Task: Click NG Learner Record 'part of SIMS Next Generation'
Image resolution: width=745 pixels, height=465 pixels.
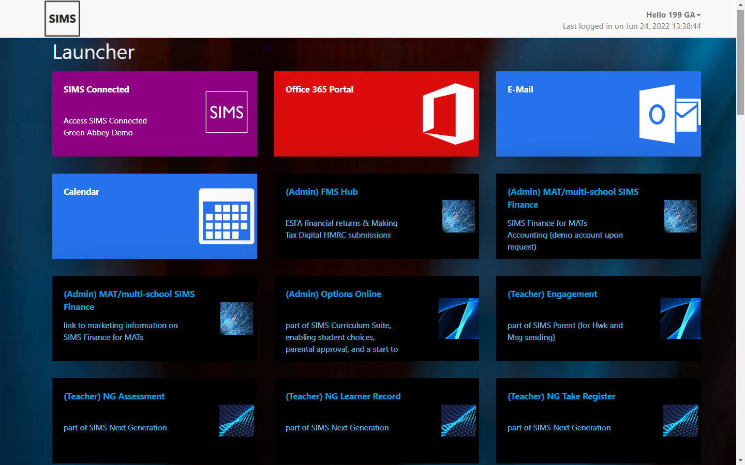Action: pyautogui.click(x=337, y=428)
